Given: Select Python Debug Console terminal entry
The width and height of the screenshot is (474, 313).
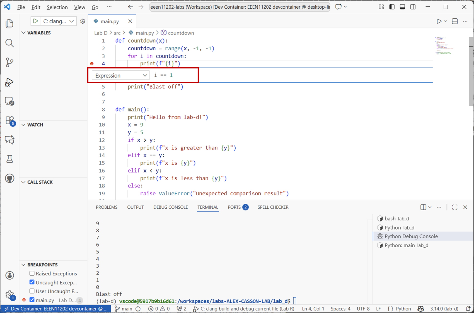Looking at the screenshot, I should (411, 236).
